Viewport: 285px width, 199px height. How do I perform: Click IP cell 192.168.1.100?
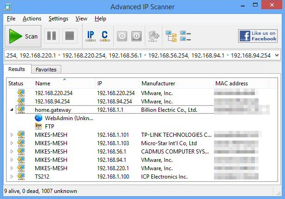point(113,176)
